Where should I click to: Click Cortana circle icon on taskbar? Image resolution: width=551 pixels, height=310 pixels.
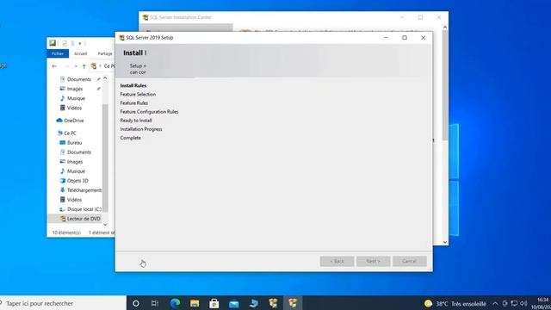tap(136, 303)
